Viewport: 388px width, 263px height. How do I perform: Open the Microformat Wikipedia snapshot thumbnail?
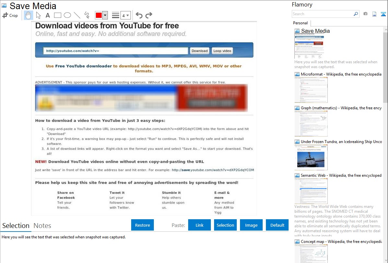pyautogui.click(x=311, y=90)
